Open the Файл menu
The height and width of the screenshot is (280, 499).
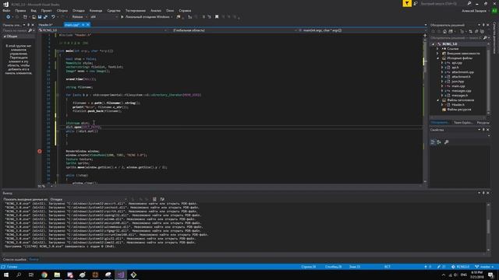tap(6, 10)
